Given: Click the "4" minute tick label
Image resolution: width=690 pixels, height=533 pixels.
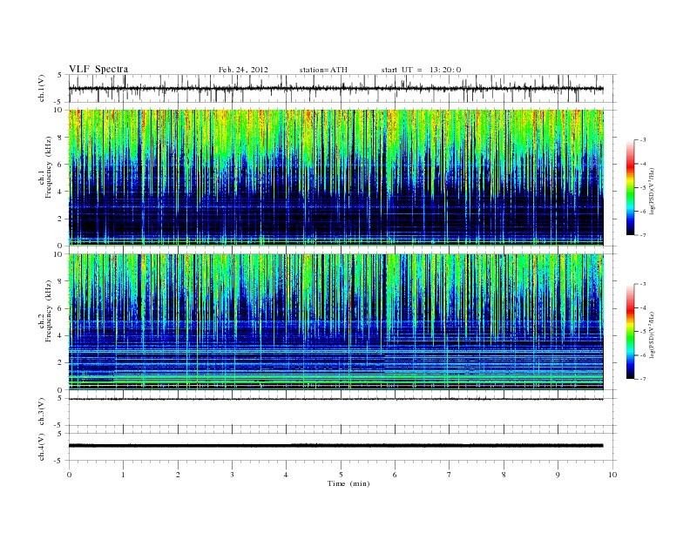Looking at the screenshot, I should (x=287, y=475).
